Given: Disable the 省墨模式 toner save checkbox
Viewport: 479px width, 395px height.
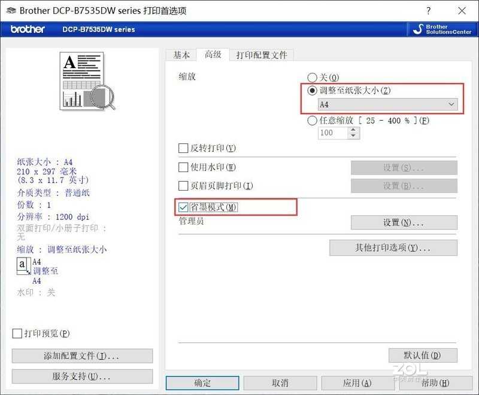Looking at the screenshot, I should click(x=183, y=207).
